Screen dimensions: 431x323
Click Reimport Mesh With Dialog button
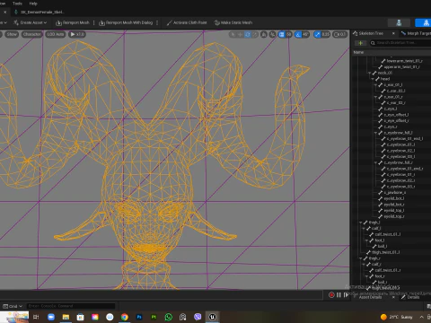coord(126,22)
